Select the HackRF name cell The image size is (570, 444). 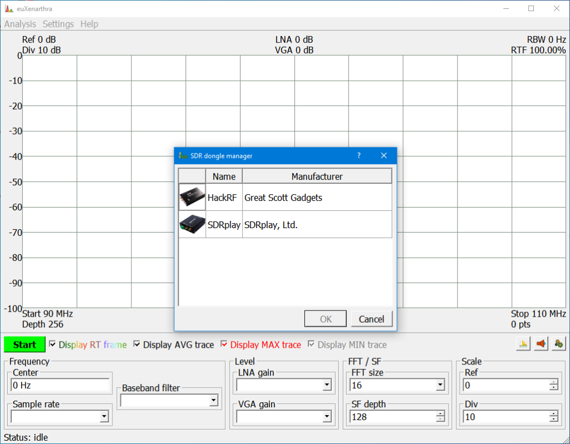point(224,198)
